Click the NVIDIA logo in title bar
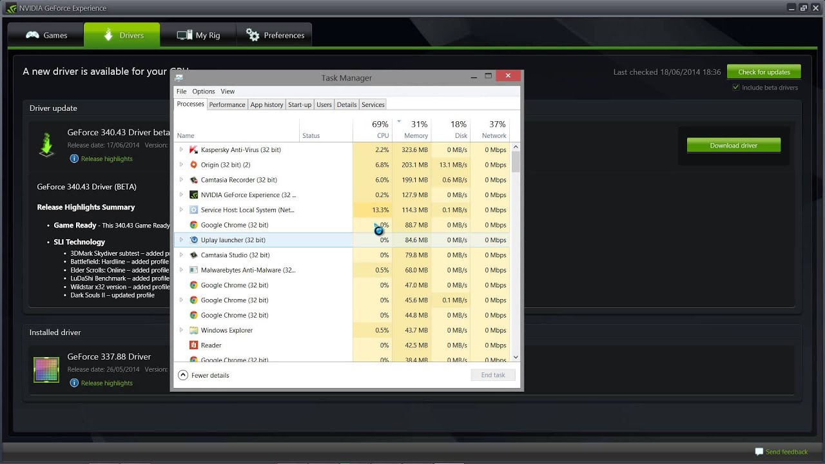 (11, 8)
